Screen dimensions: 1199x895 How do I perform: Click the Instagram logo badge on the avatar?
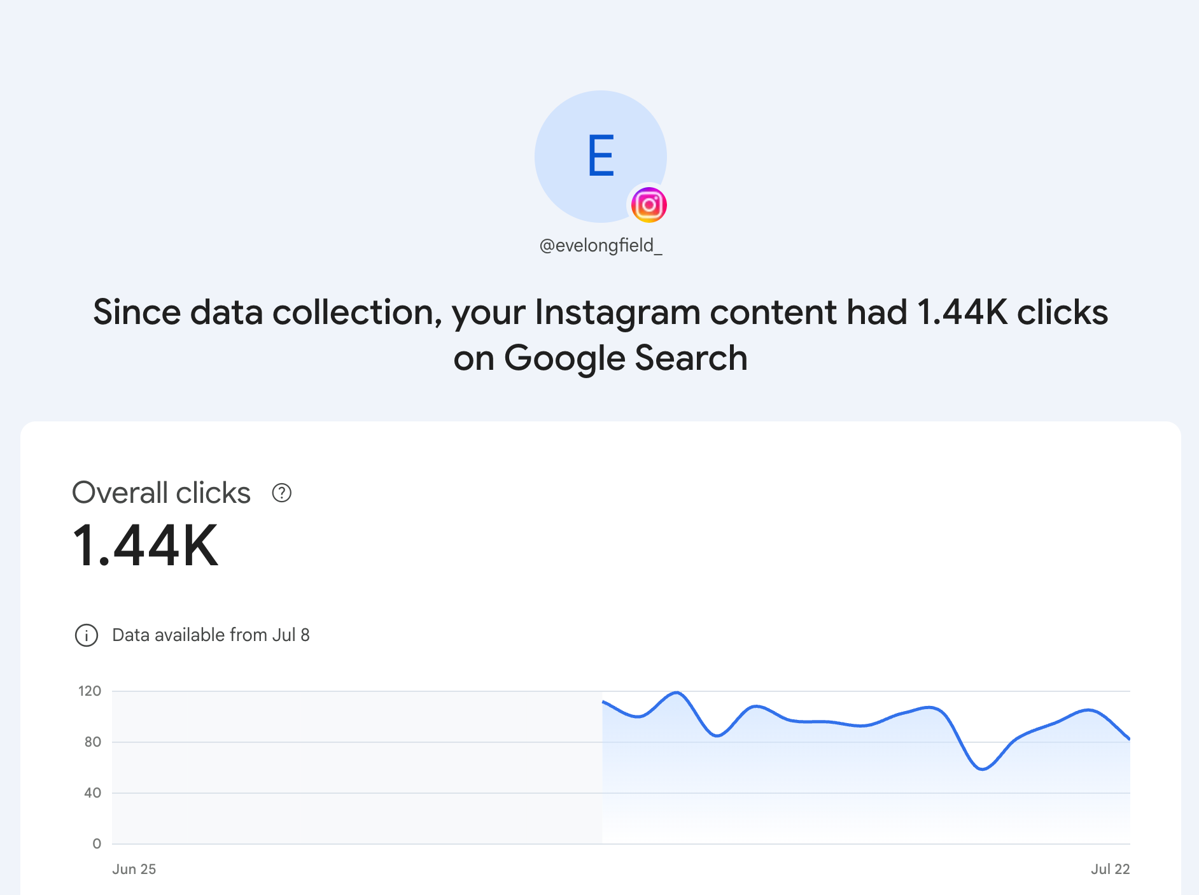(649, 205)
